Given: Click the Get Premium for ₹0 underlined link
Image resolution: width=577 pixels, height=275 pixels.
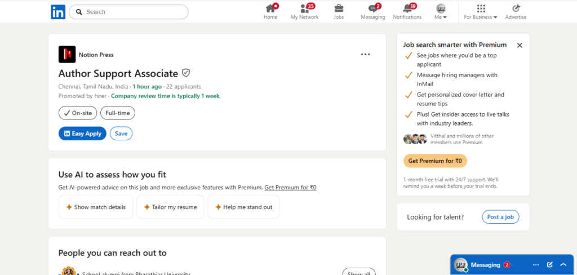Looking at the screenshot, I should [x=290, y=188].
